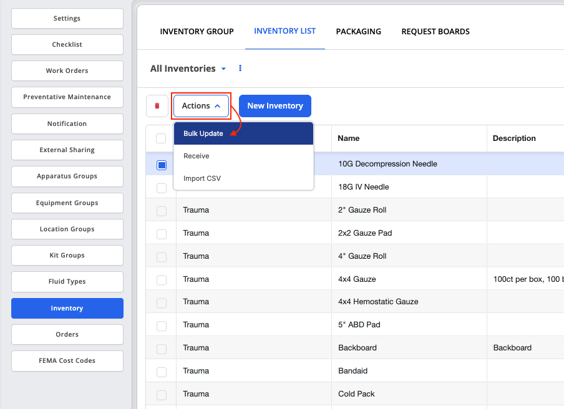The width and height of the screenshot is (564, 409).
Task: Switch to the Packaging tab
Action: (359, 32)
